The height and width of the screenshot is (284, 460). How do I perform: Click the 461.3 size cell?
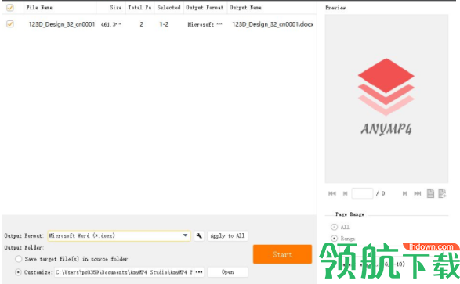111,24
